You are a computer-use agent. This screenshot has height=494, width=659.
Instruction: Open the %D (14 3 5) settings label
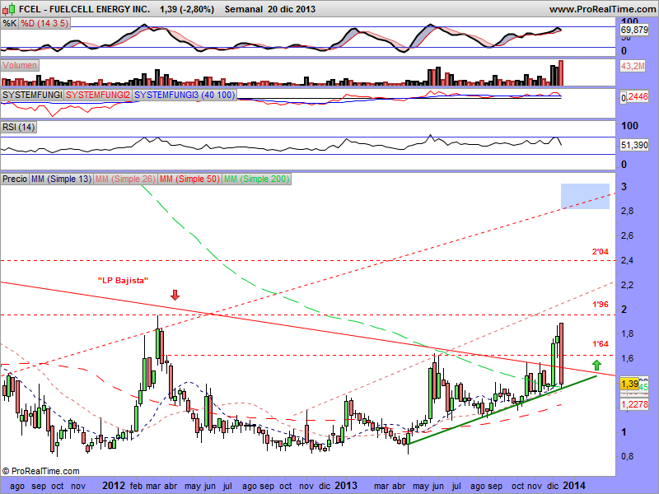(44, 23)
